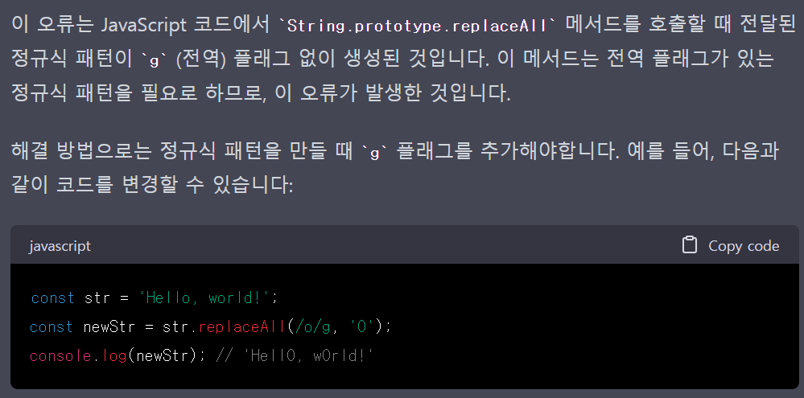Click the text 같이 코드를 변경할 수 있습니다:
The height and width of the screenshot is (398, 804).
pyautogui.click(x=152, y=186)
